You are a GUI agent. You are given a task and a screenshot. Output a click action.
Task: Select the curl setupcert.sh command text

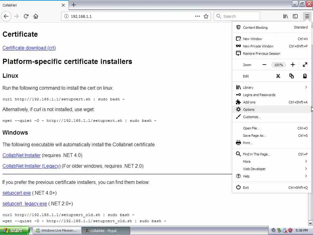(x=64, y=99)
